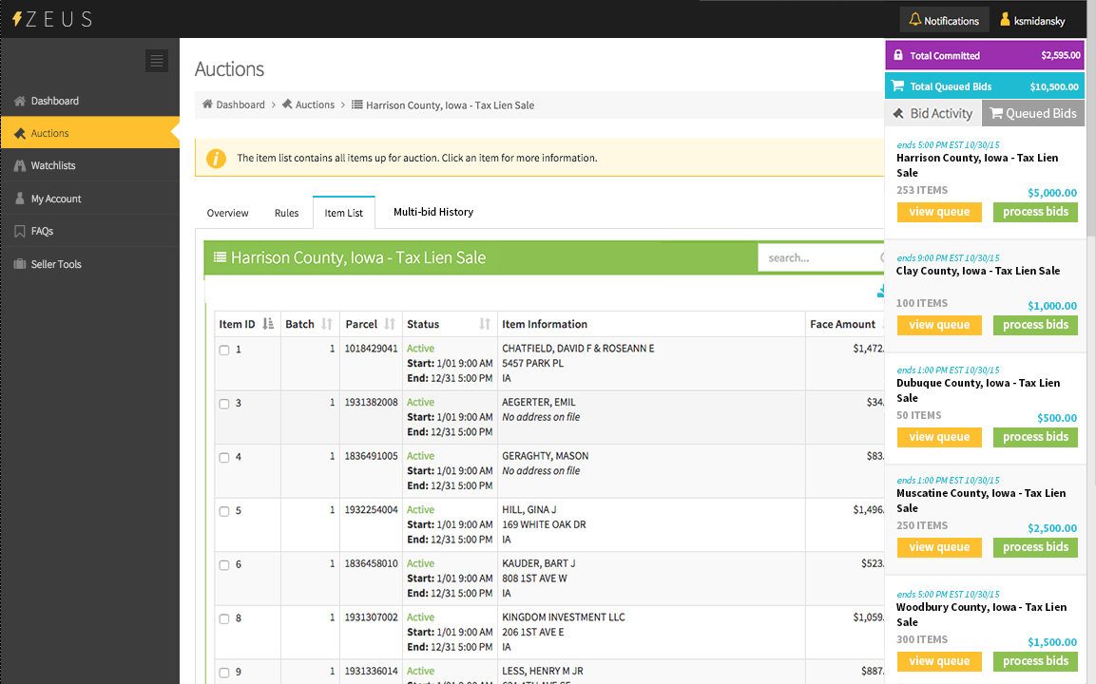The image size is (1096, 684).
Task: Open the ksmidansky user menu
Action: [1032, 20]
